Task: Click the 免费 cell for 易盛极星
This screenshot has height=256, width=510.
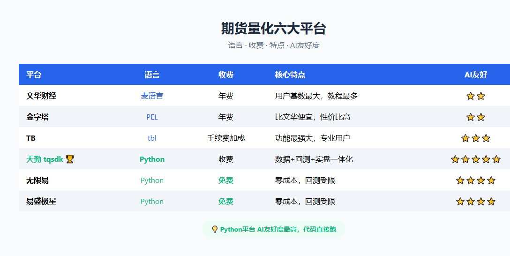Action: [226, 201]
